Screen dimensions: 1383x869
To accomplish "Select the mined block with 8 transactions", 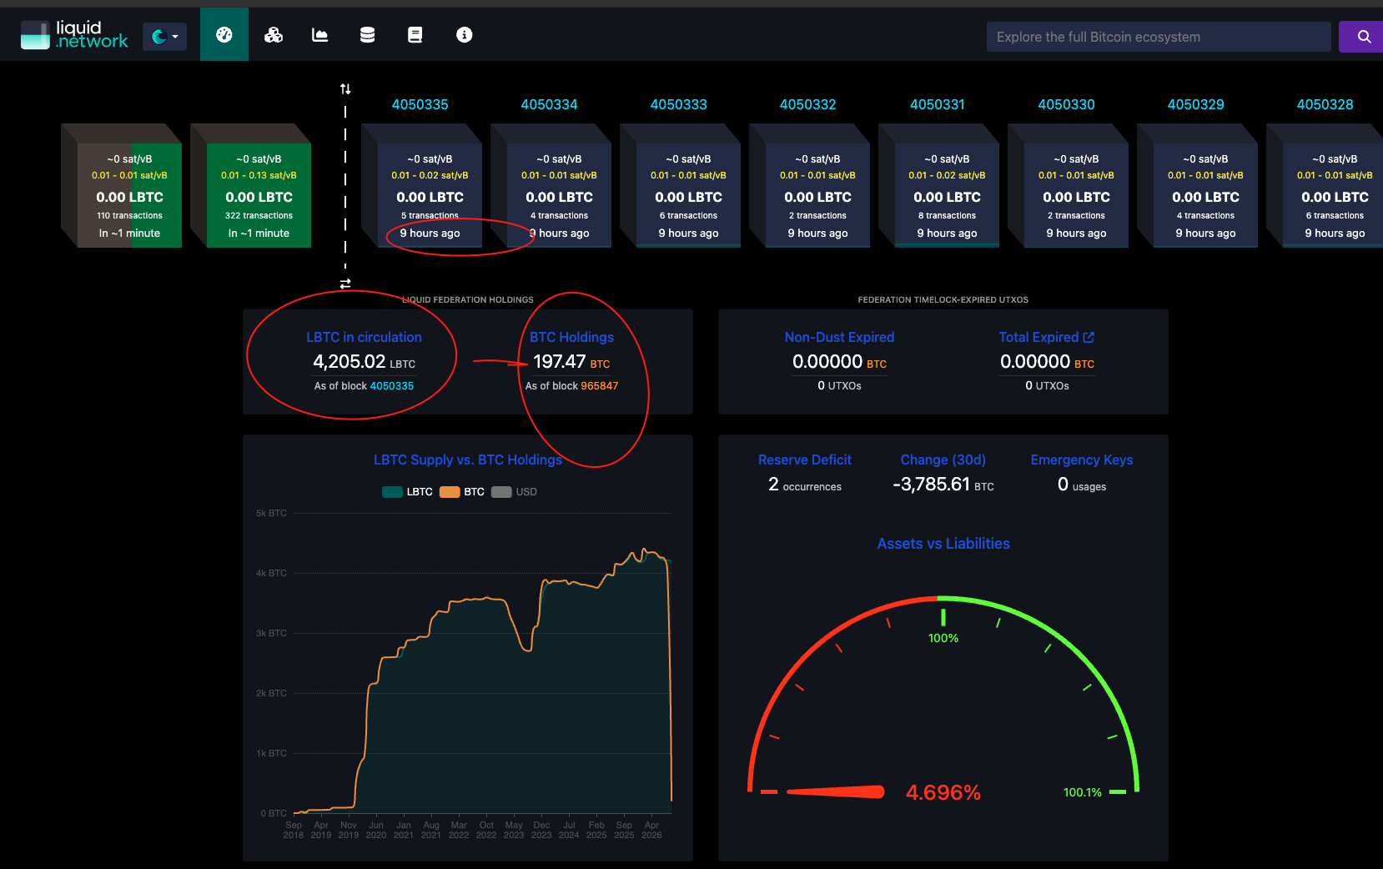I will click(939, 185).
